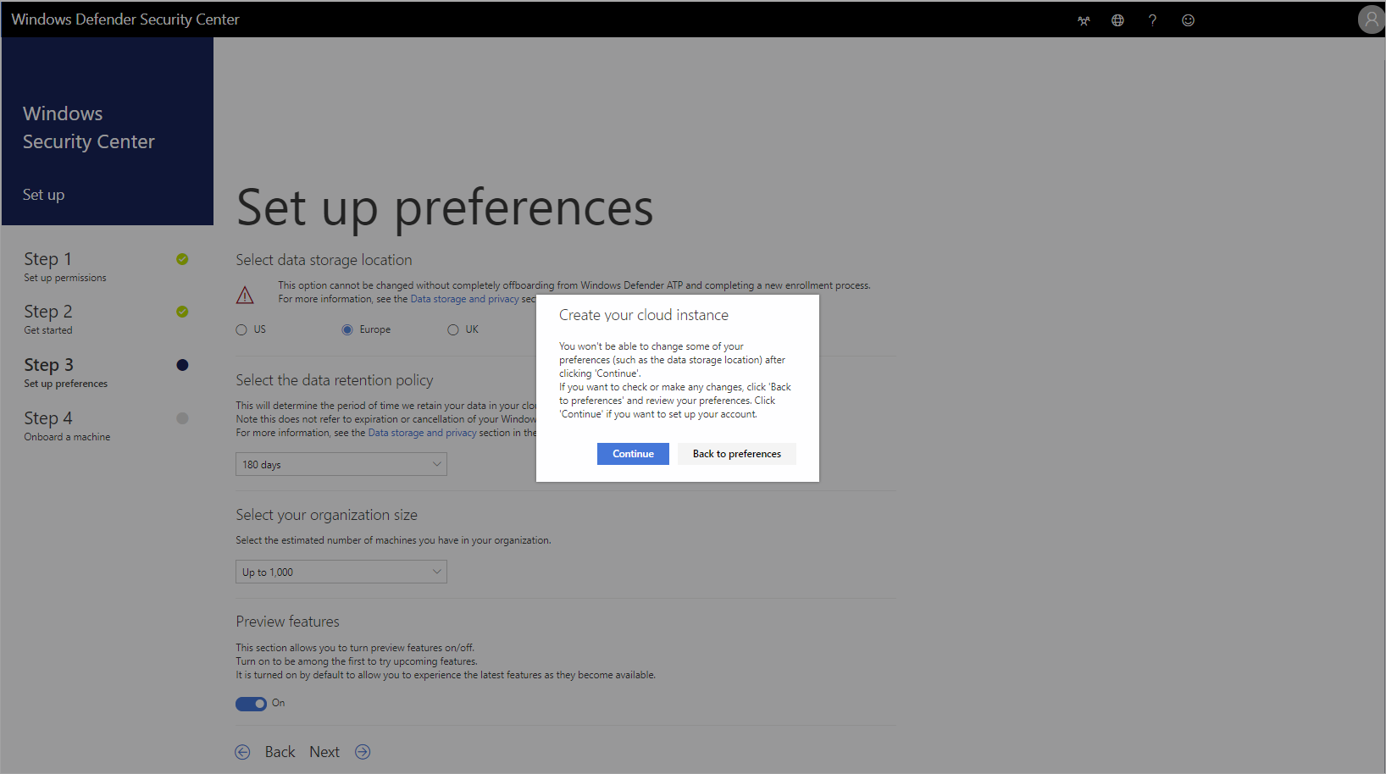Expand the 180 days retention dropdown

tap(341, 464)
